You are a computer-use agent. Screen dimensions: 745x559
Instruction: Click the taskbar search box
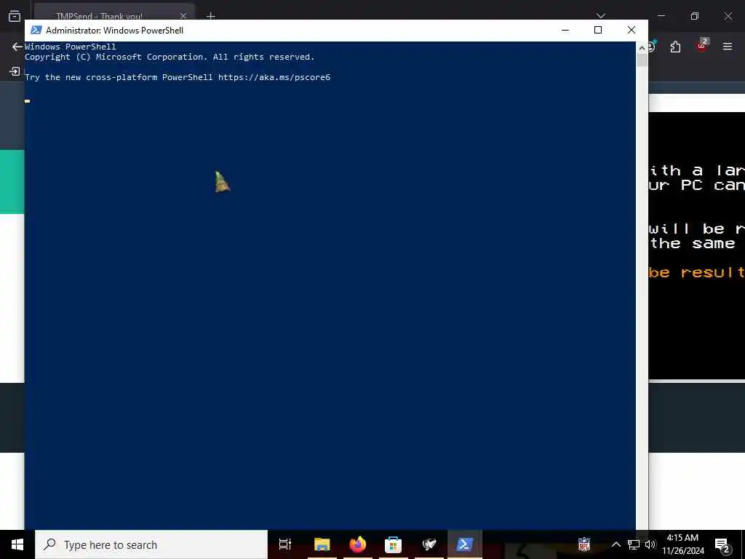tap(151, 544)
